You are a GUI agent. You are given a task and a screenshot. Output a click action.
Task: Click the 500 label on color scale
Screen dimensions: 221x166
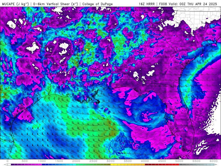(25, 161)
